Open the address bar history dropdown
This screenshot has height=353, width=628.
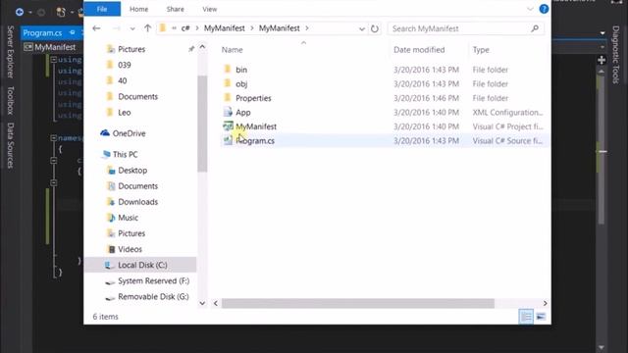tap(362, 28)
